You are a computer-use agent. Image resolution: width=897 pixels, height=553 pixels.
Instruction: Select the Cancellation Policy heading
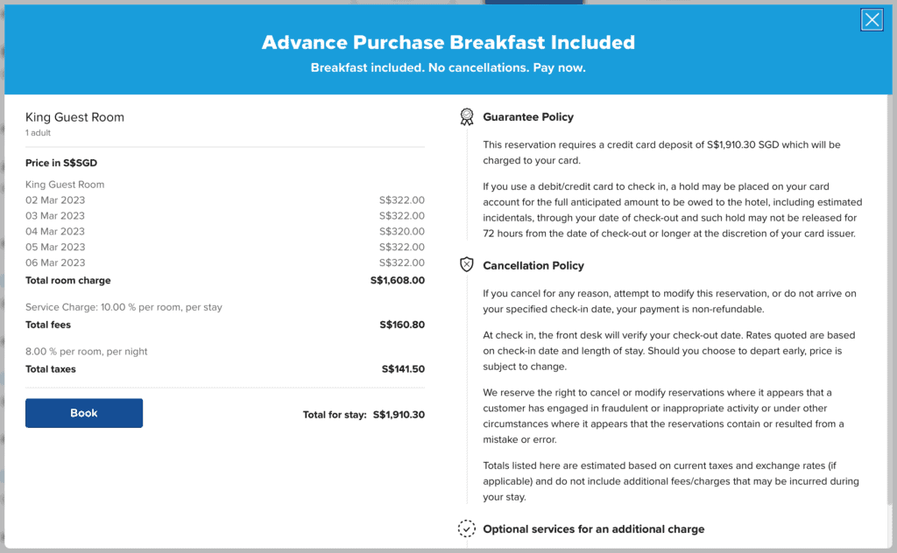[x=532, y=265]
